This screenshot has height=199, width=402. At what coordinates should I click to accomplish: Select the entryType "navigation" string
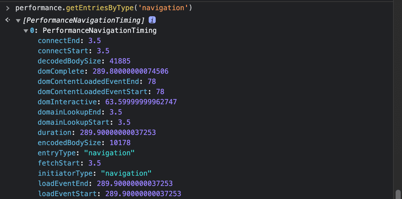(x=109, y=153)
